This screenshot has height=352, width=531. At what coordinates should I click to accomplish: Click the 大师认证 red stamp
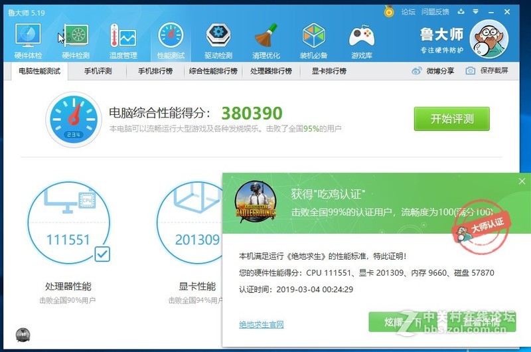pos(481,226)
